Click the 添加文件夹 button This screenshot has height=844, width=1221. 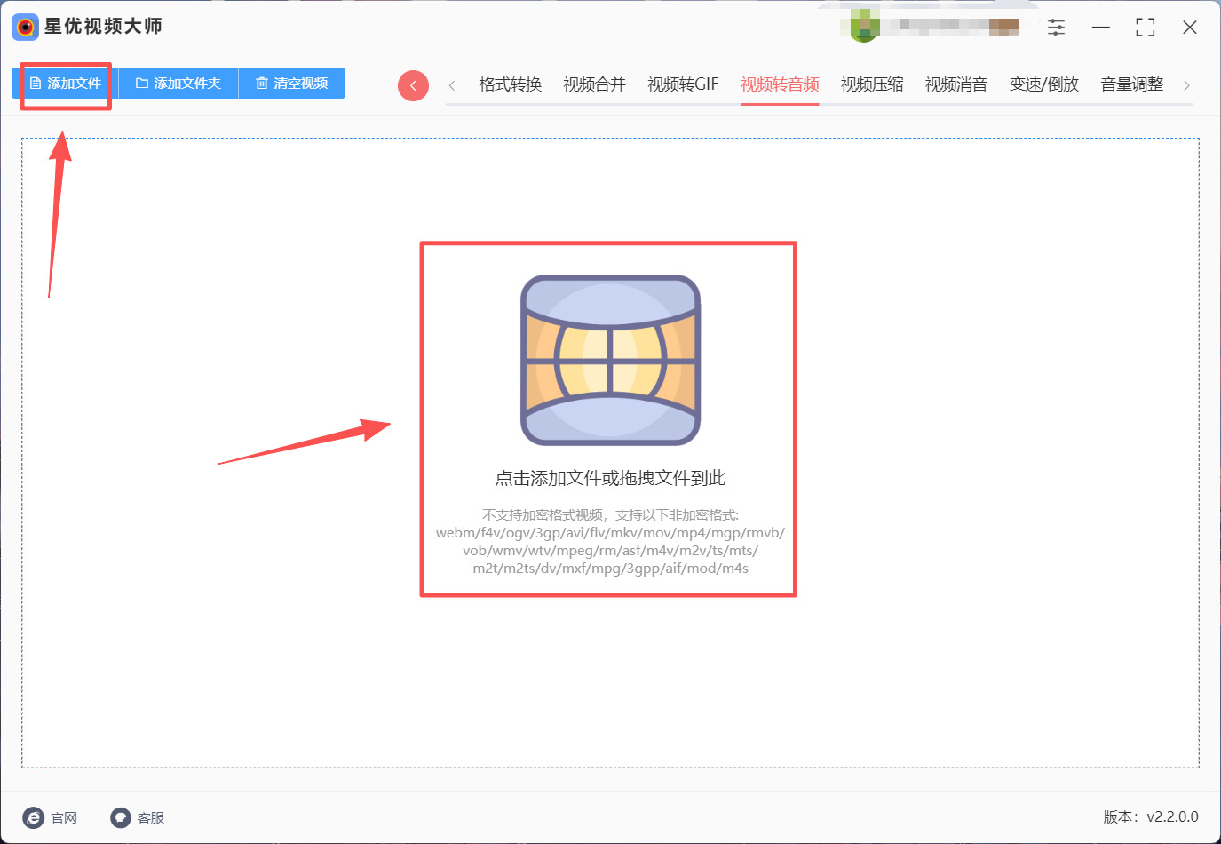[x=178, y=84]
